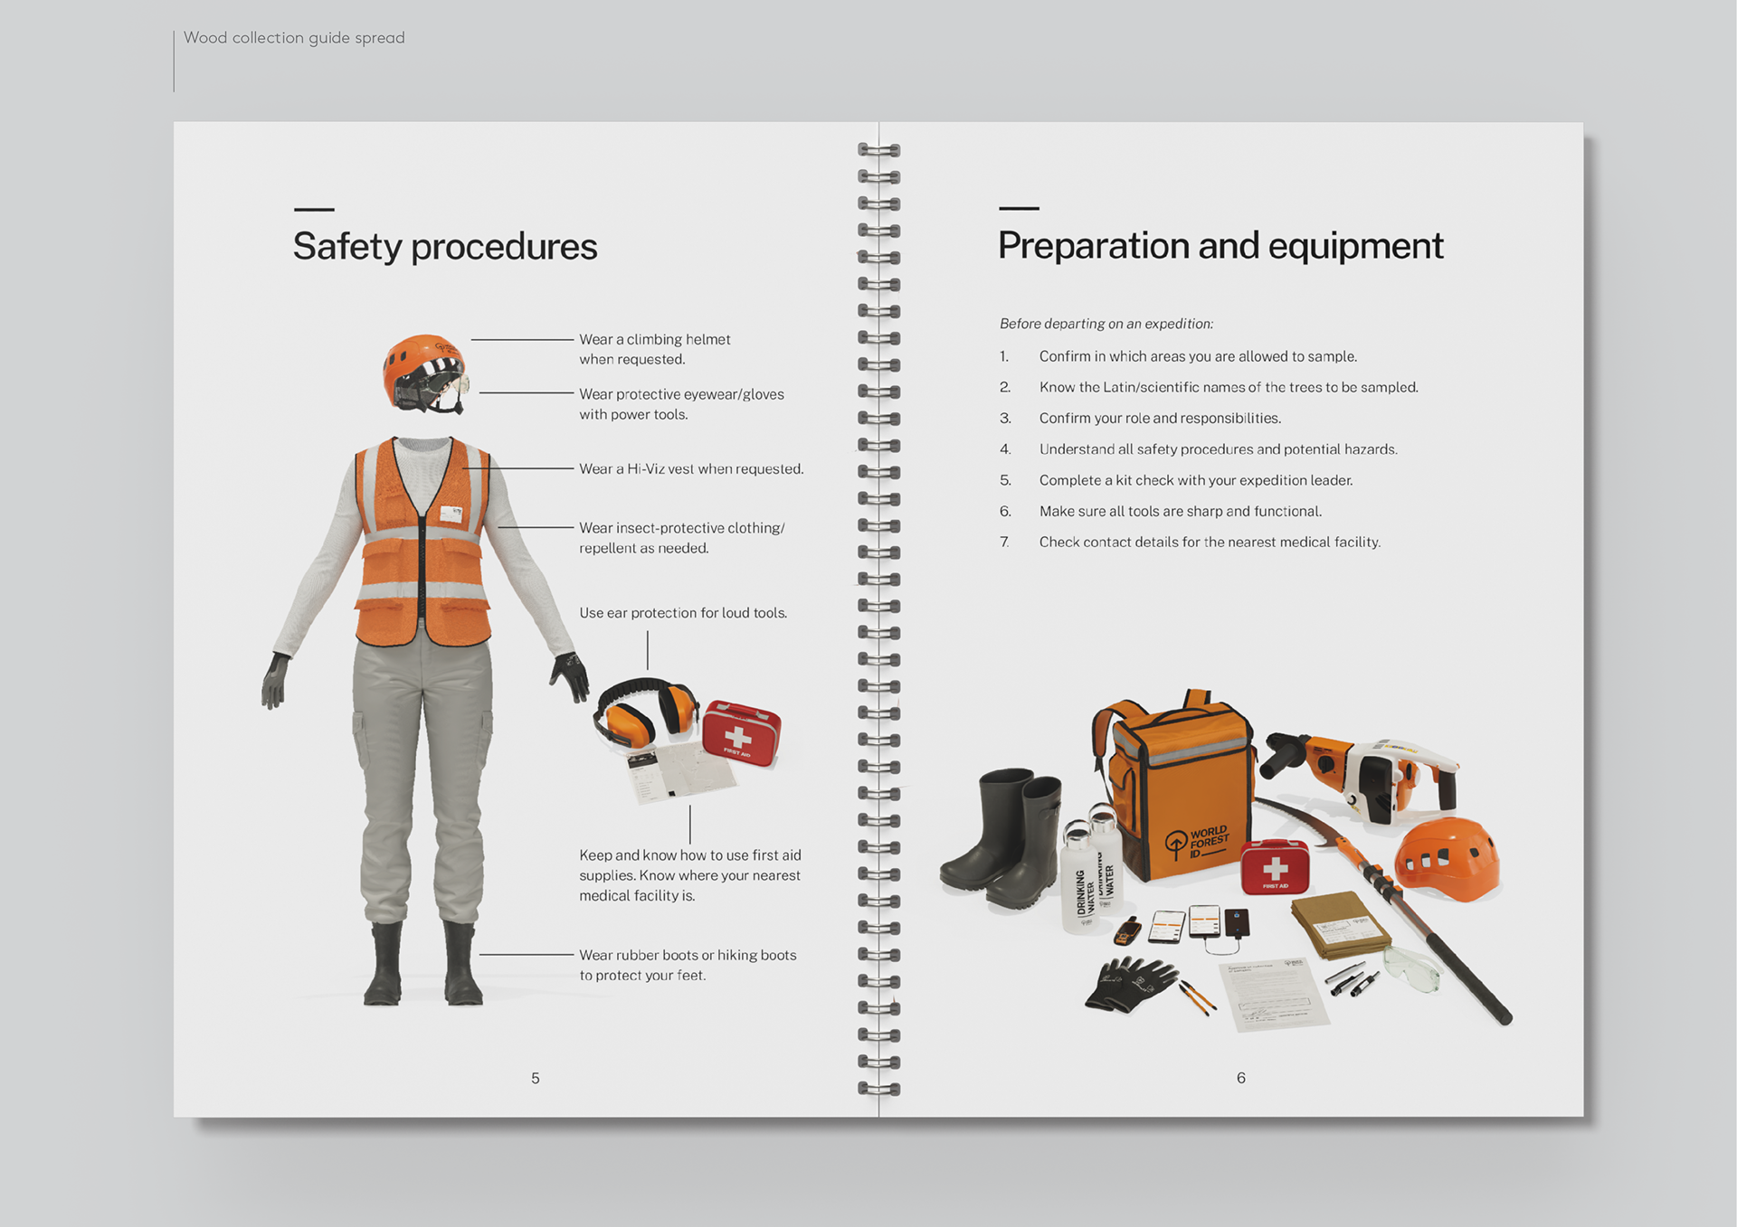Click 'Wear a Hi-Viz vest when requested' label

[x=691, y=469]
